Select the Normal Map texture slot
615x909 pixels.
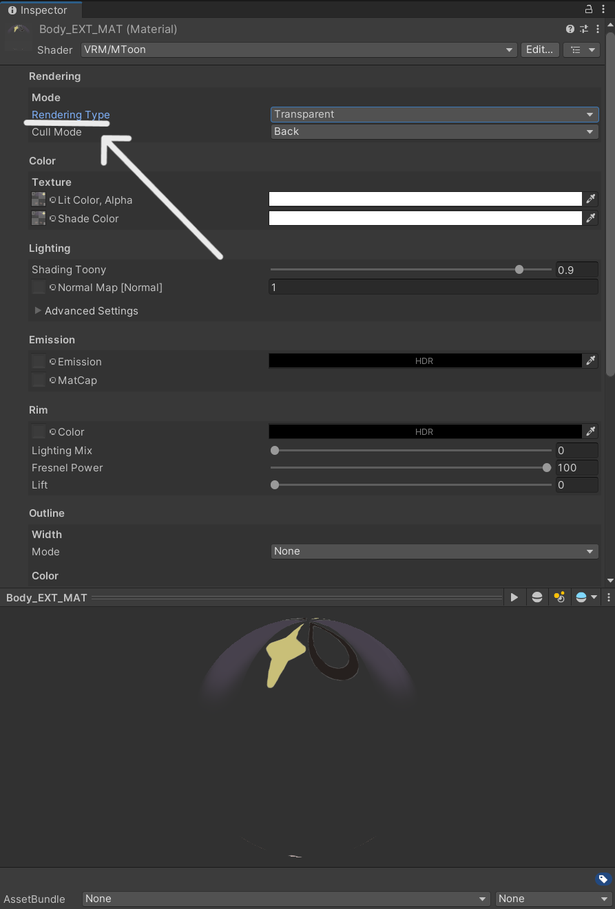[x=39, y=288]
